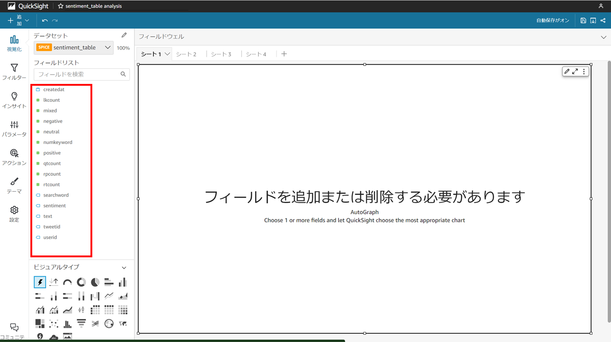Toggle 自動保存がオン autosave setting

552,20
